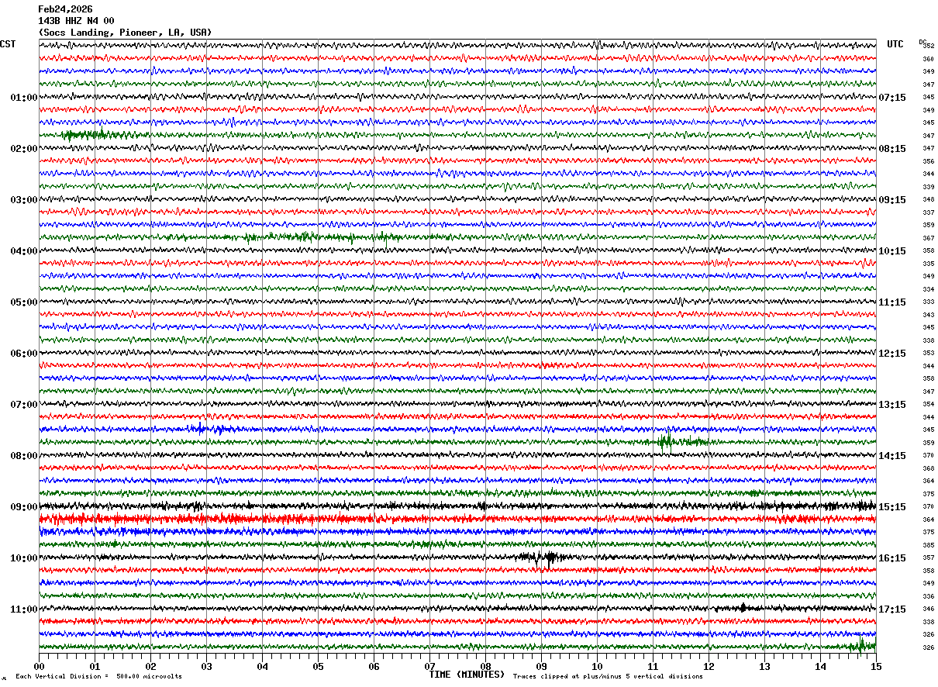
Task: Click DC offset value 367
Action: click(x=928, y=238)
